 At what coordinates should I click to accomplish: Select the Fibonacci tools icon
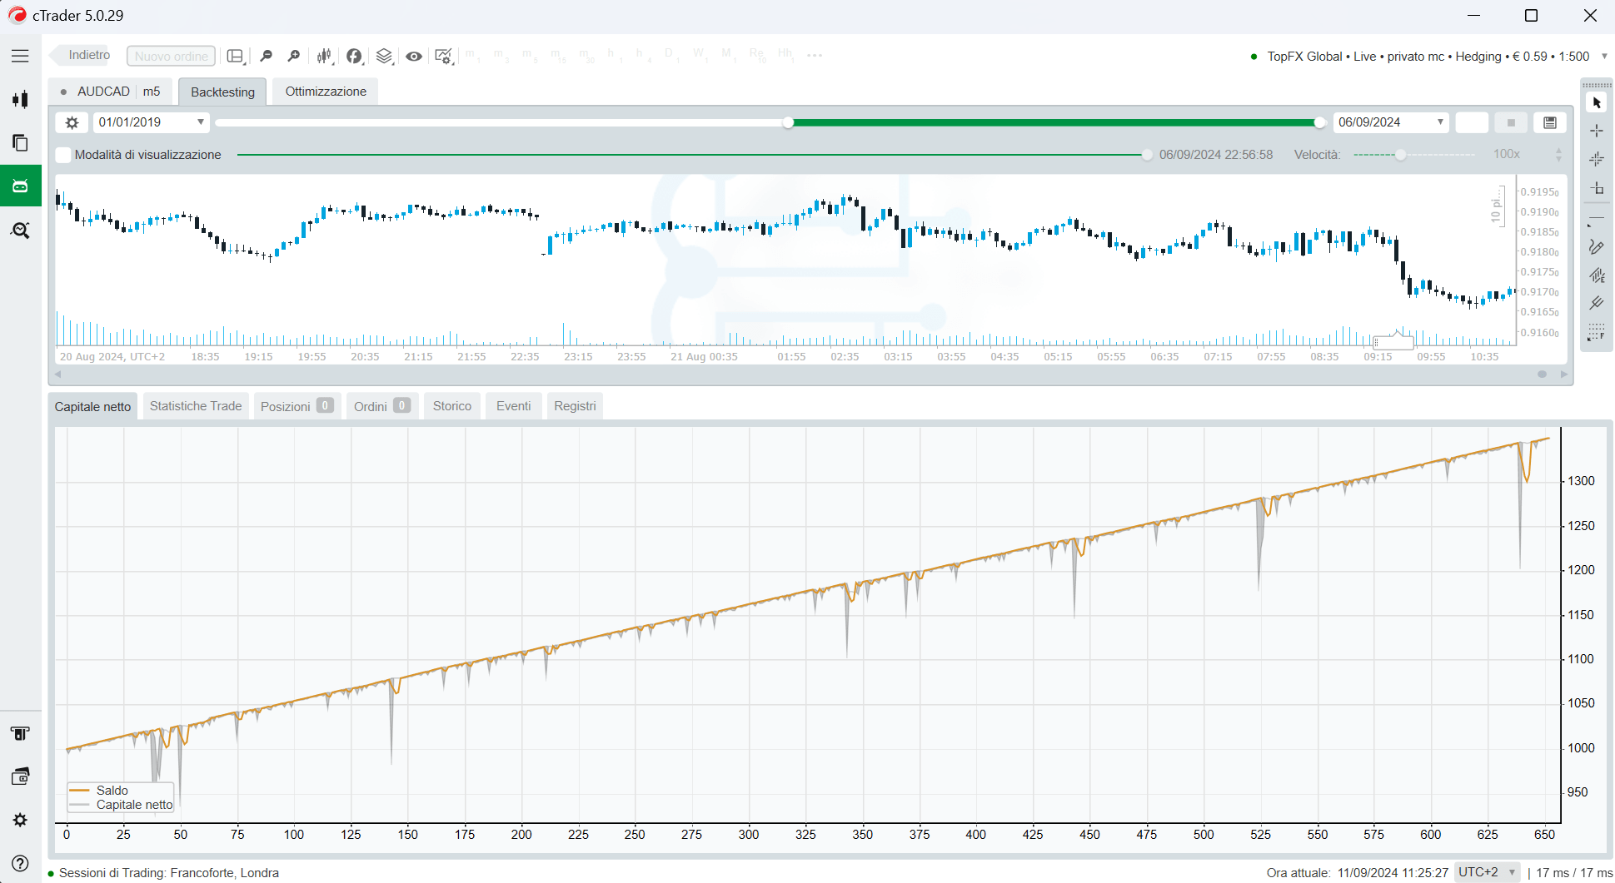(x=1597, y=331)
